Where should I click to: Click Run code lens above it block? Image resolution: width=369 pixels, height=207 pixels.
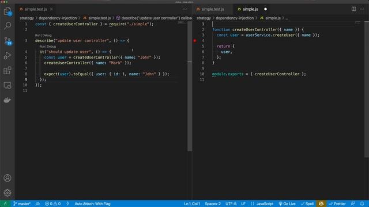coord(42,47)
